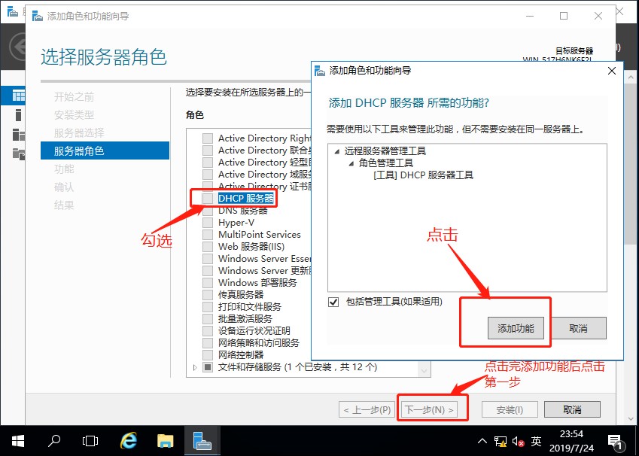This screenshot has height=456, width=639.
Task: Check 打印和文件服务 checkbox
Action: tap(208, 307)
